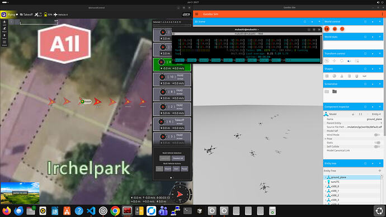Click the Arm multi-vehicle action button
The width and height of the screenshot is (386, 217).
[159, 169]
